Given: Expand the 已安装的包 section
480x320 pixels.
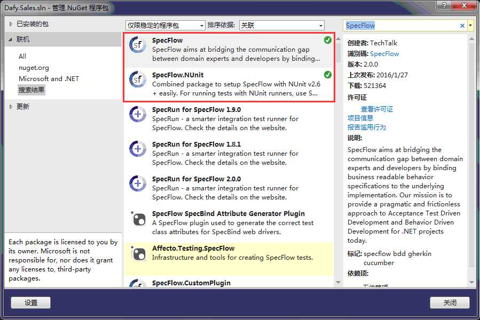Looking at the screenshot, I should pos(11,24).
